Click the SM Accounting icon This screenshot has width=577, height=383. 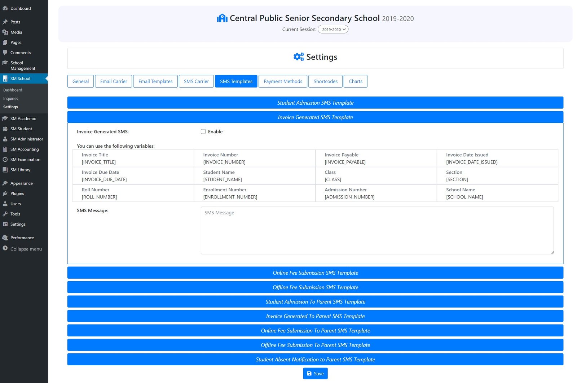[x=5, y=149]
